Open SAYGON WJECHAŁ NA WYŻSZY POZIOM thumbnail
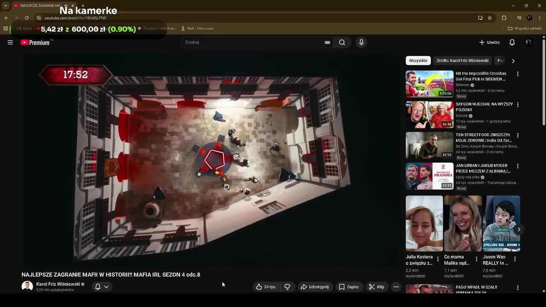Image resolution: width=546 pixels, height=307 pixels. (x=430, y=115)
